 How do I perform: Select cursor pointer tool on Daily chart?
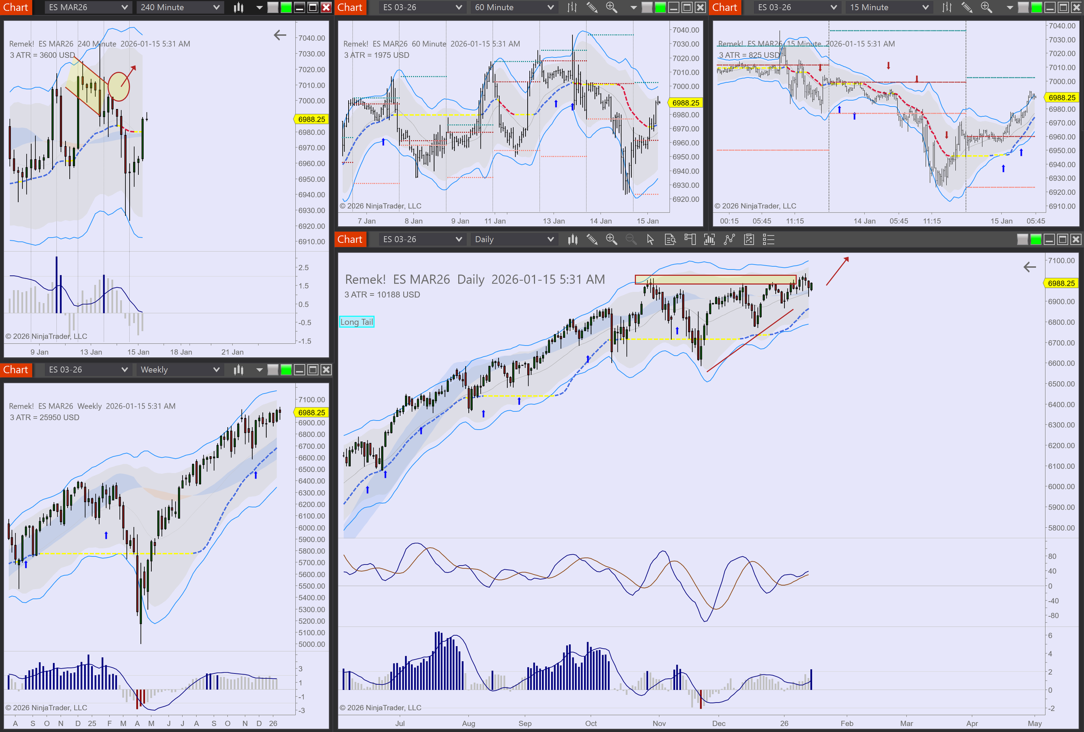(x=650, y=239)
